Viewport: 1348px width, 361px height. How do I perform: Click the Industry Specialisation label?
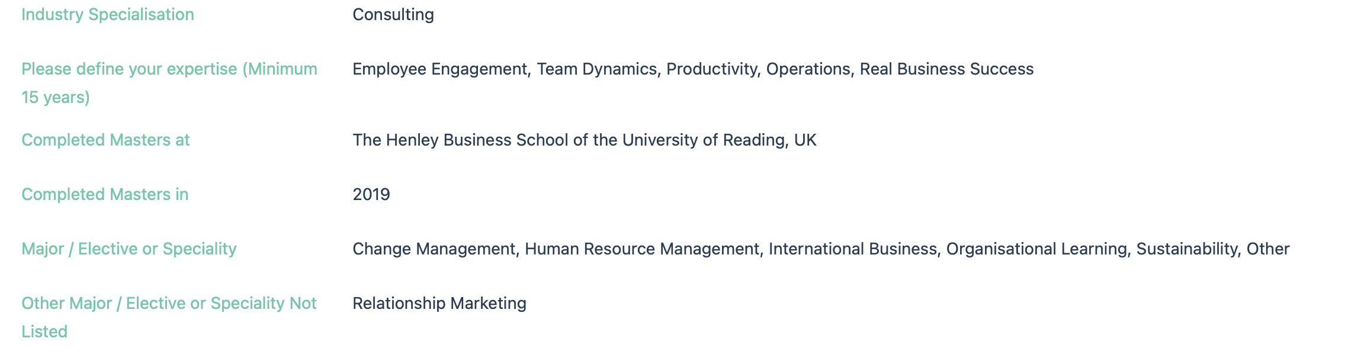click(x=108, y=15)
